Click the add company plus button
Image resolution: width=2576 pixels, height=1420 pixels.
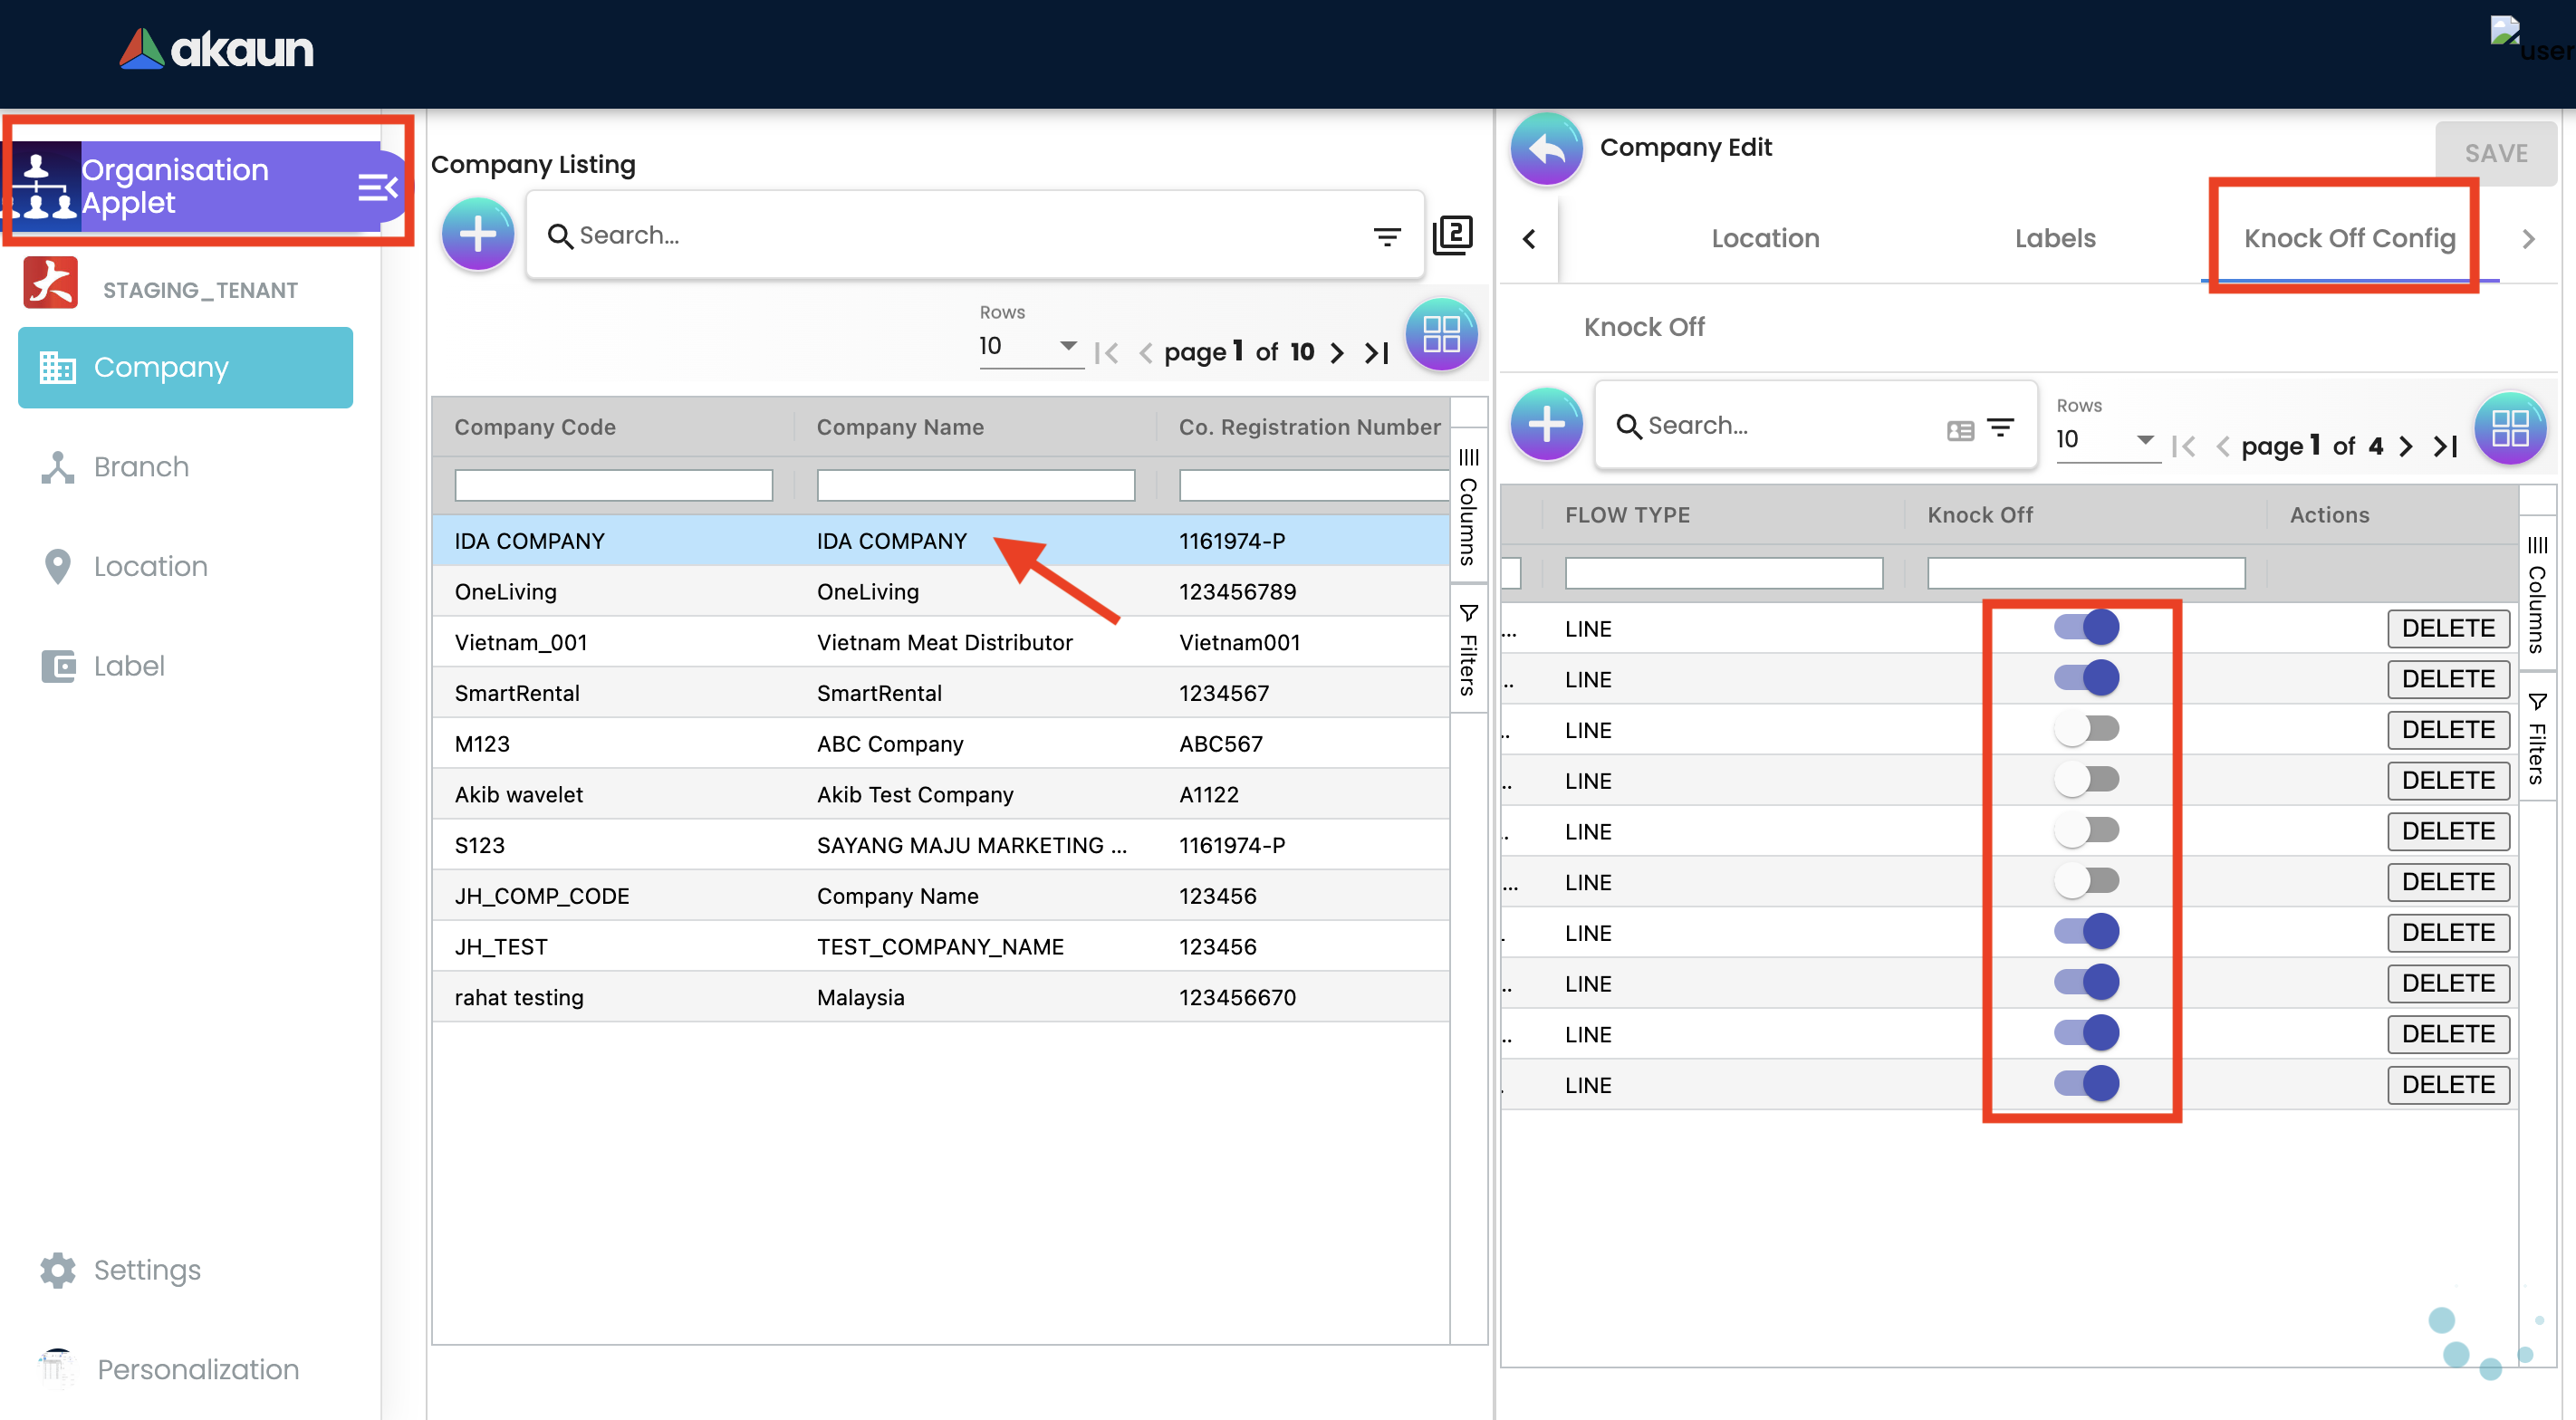478,235
